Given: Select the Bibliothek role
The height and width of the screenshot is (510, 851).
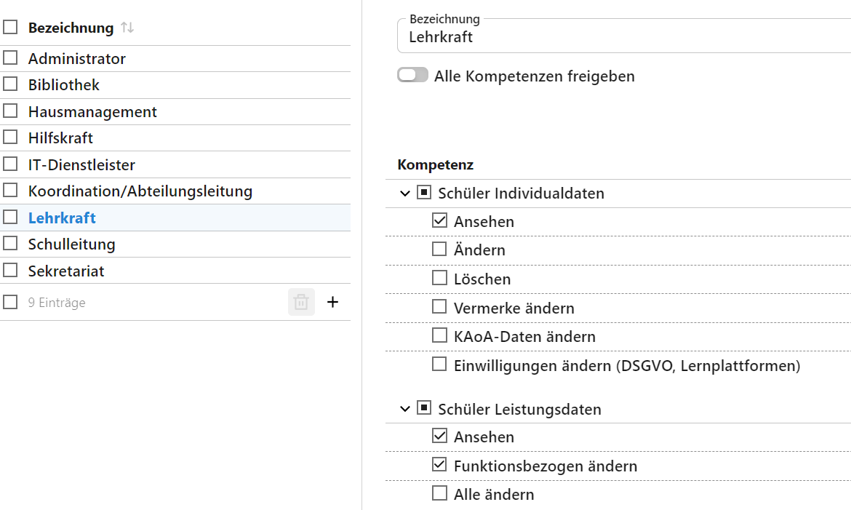Looking at the screenshot, I should coord(64,84).
